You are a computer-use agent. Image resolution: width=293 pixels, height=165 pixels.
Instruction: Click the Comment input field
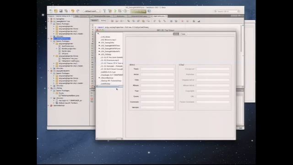point(157,102)
